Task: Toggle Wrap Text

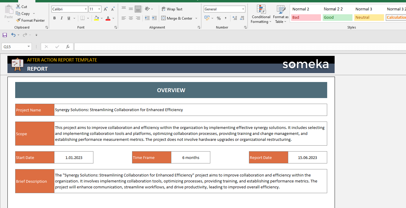Action: (x=172, y=9)
